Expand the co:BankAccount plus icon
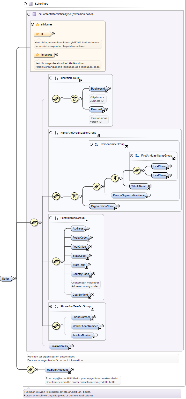The image size is (186, 399). click(72, 370)
